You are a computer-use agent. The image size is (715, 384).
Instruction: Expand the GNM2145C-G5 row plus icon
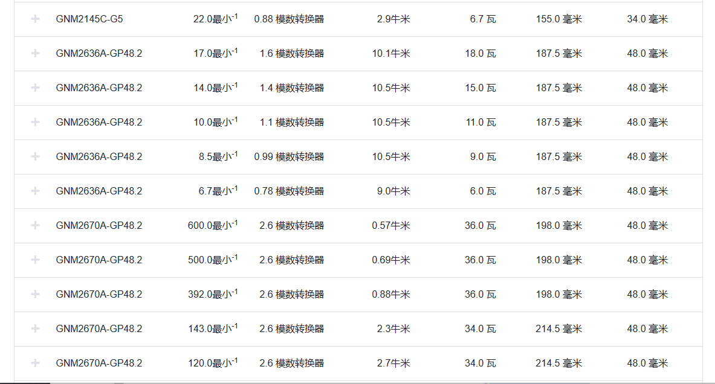pos(35,19)
